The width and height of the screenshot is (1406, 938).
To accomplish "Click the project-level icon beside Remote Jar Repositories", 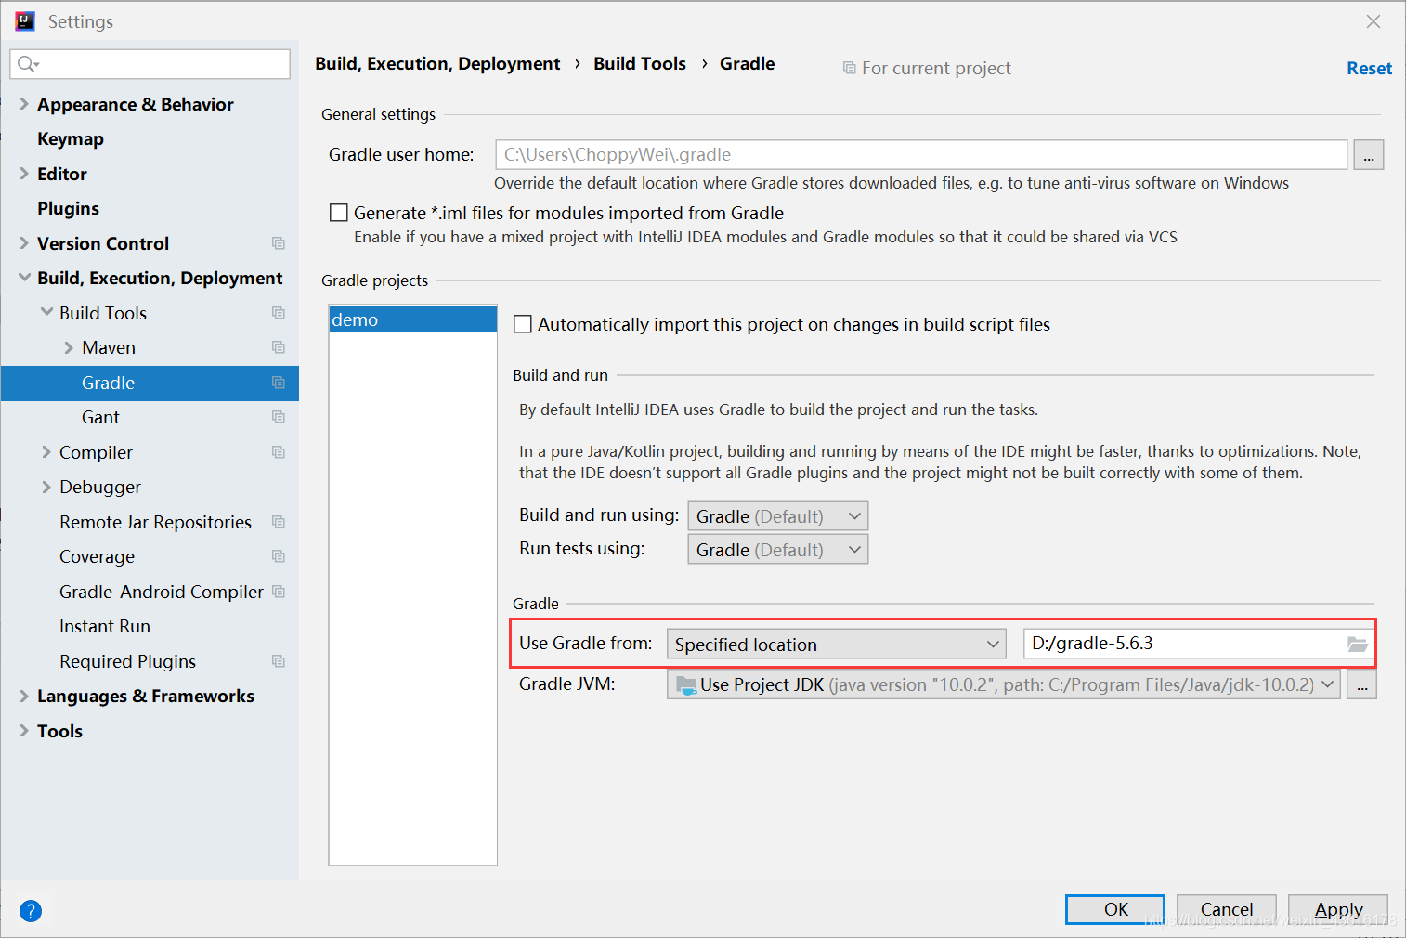I will point(278,522).
